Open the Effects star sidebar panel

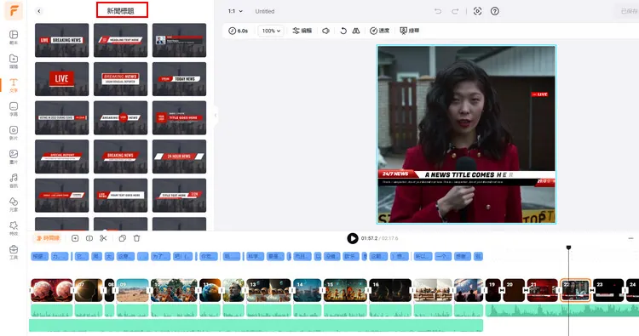(x=14, y=228)
